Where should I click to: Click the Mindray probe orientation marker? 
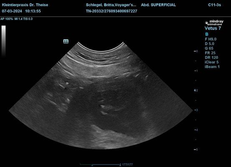point(66,41)
